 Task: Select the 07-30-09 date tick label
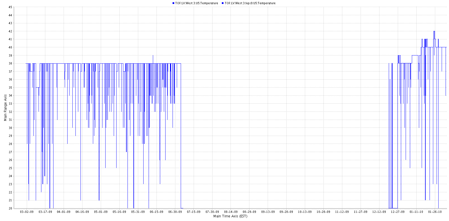click(x=212, y=212)
